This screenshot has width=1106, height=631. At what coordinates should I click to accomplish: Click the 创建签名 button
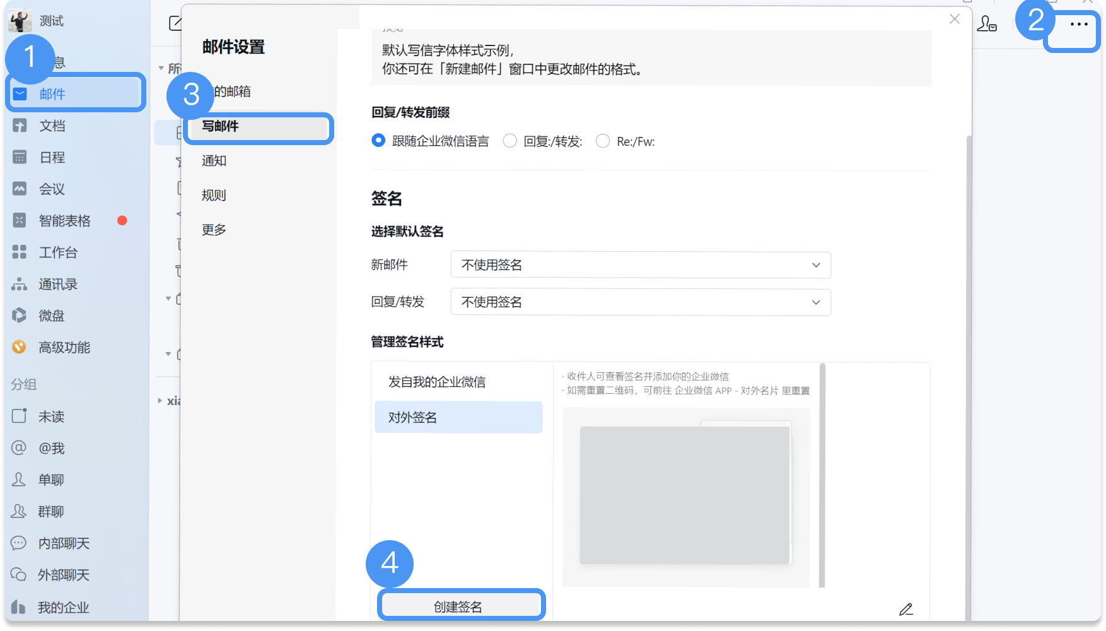(458, 606)
